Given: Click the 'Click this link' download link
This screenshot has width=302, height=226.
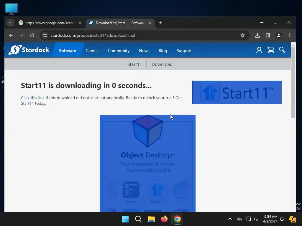Looking at the screenshot, I should (x=33, y=98).
